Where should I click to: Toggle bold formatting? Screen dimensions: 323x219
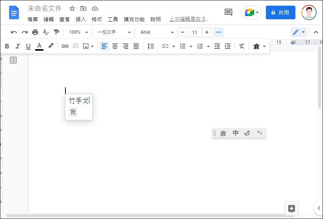7,47
